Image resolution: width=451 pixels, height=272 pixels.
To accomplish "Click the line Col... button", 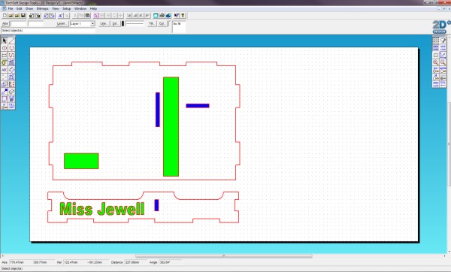I will 115,23.
